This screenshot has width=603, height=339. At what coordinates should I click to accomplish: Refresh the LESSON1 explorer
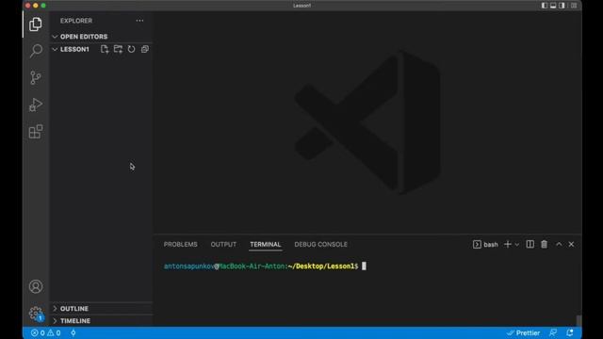132,49
